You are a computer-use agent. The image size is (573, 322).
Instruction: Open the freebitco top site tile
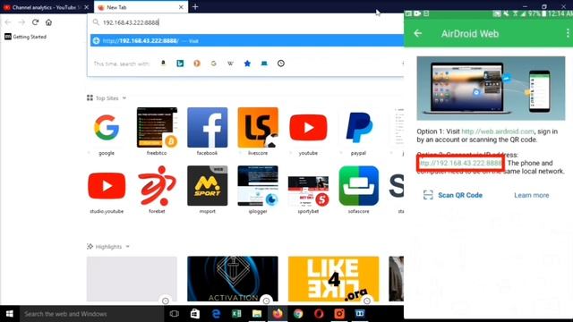[x=157, y=131]
